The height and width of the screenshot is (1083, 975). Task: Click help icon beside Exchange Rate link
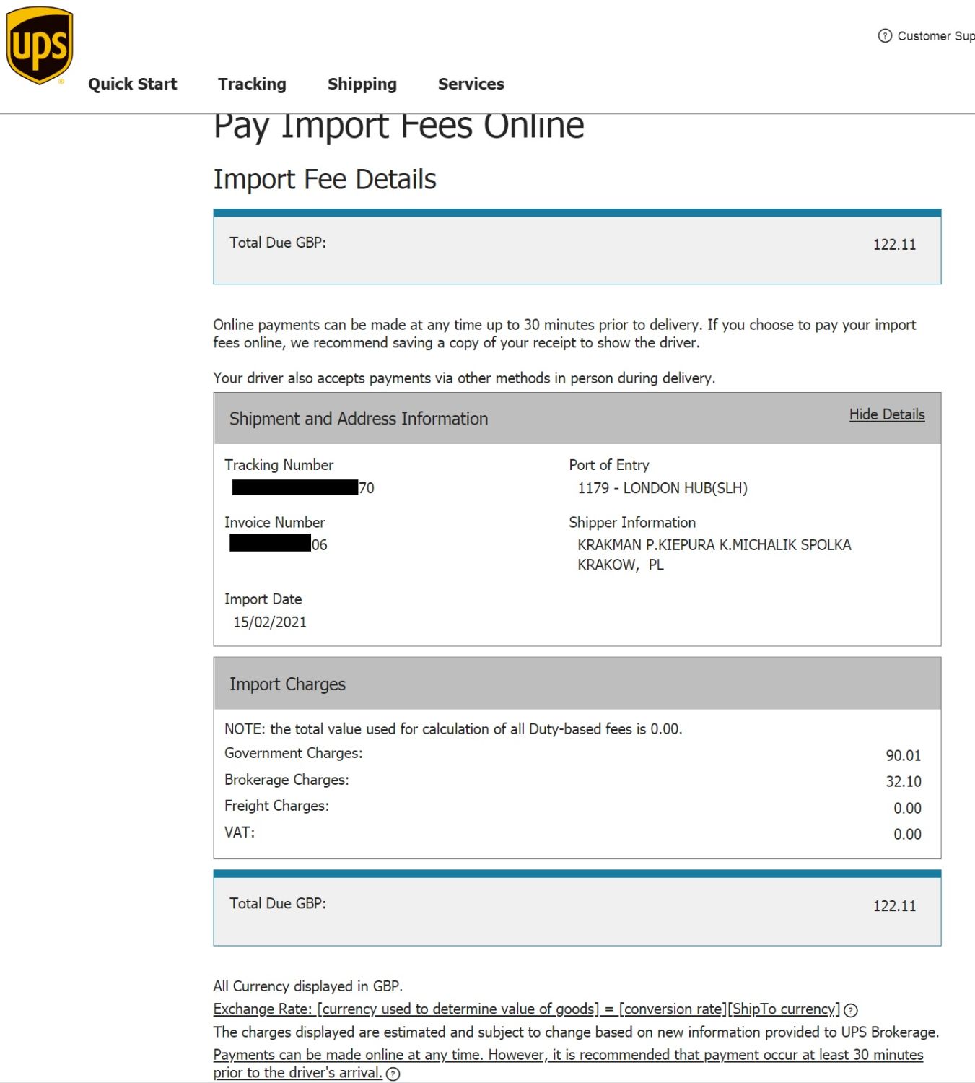851,1010
